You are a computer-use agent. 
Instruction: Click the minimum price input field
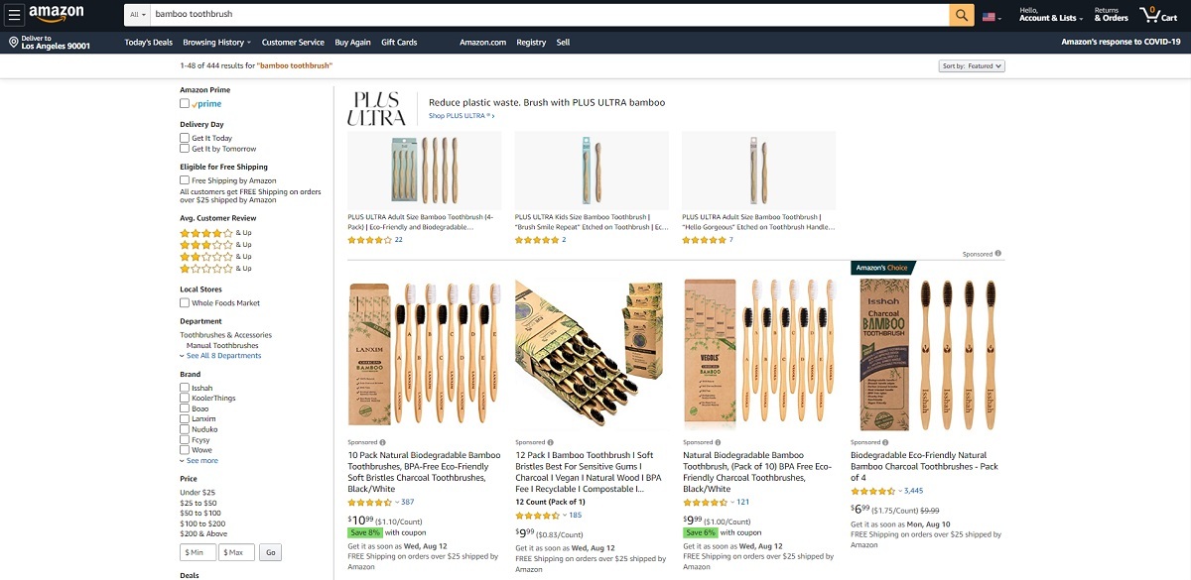[198, 552]
